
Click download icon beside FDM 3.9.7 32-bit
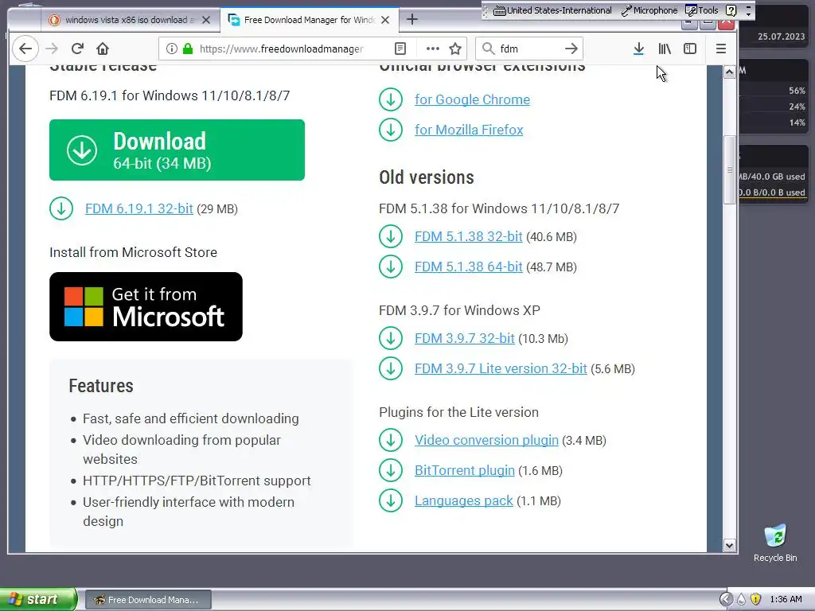(x=391, y=338)
